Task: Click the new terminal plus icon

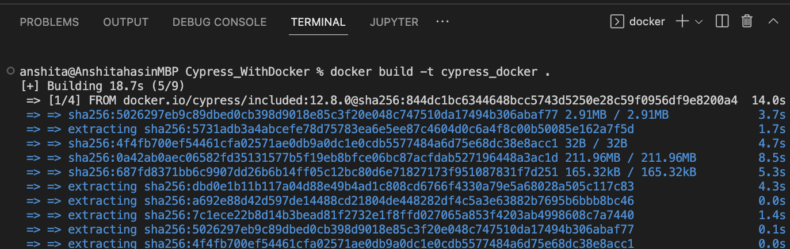Action: [x=682, y=22]
